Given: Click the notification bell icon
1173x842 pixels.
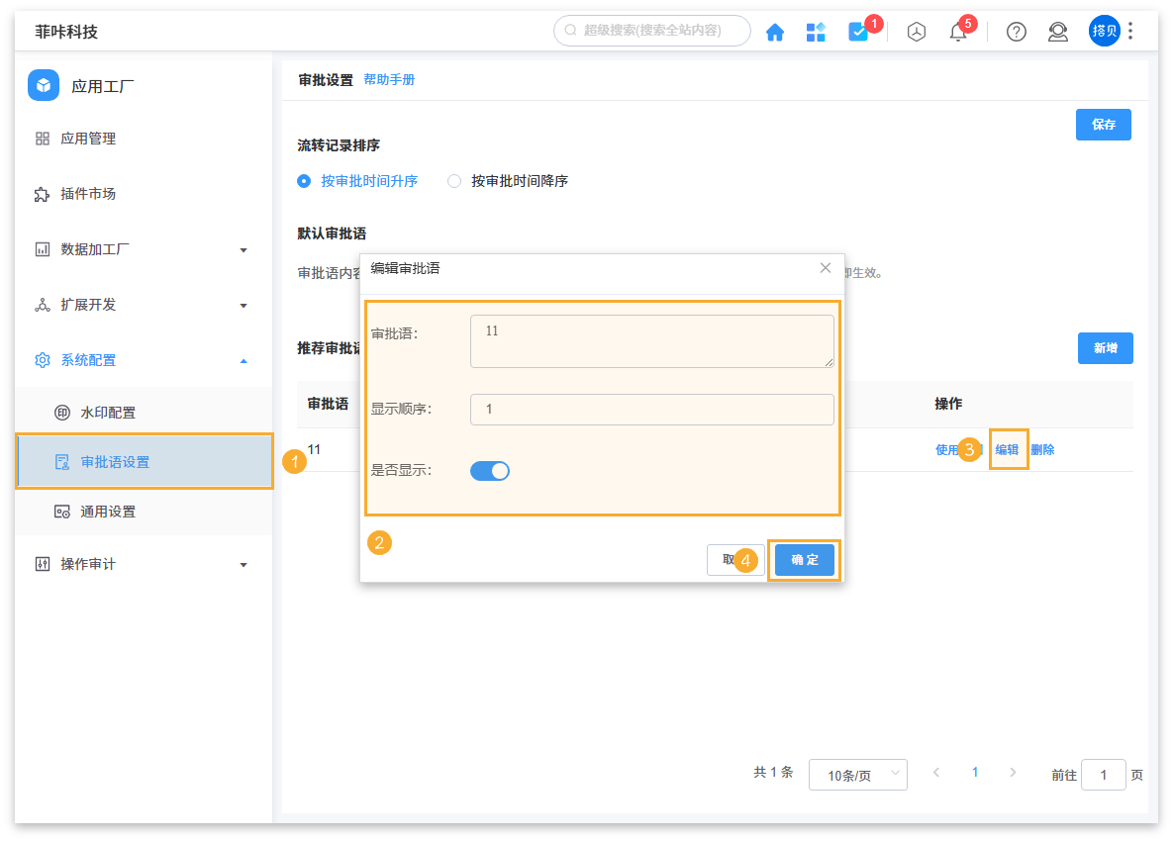Looking at the screenshot, I should pos(957,32).
